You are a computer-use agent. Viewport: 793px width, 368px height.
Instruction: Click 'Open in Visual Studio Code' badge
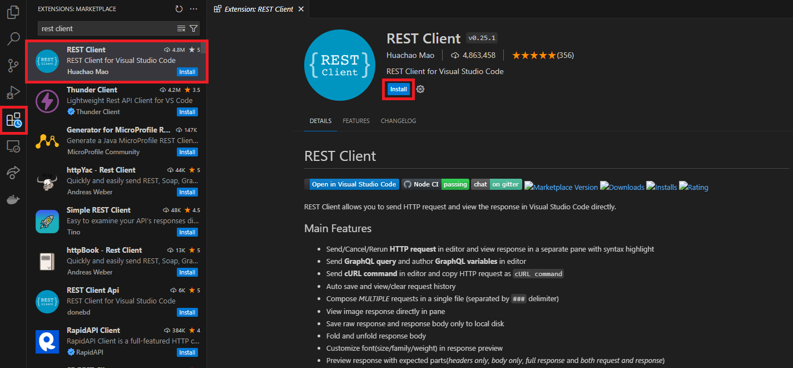click(351, 184)
